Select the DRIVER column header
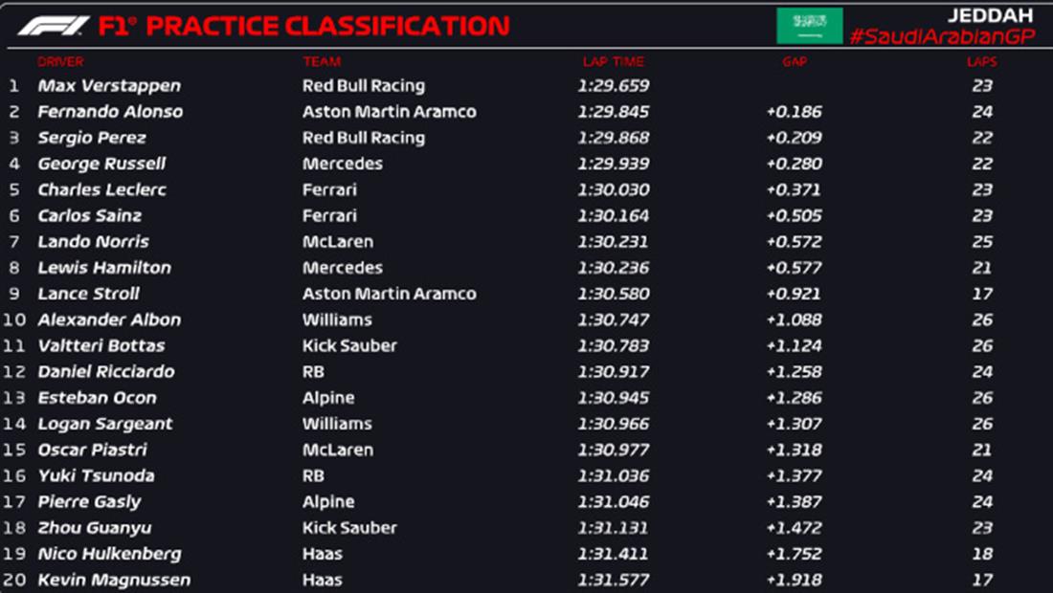 tap(60, 62)
